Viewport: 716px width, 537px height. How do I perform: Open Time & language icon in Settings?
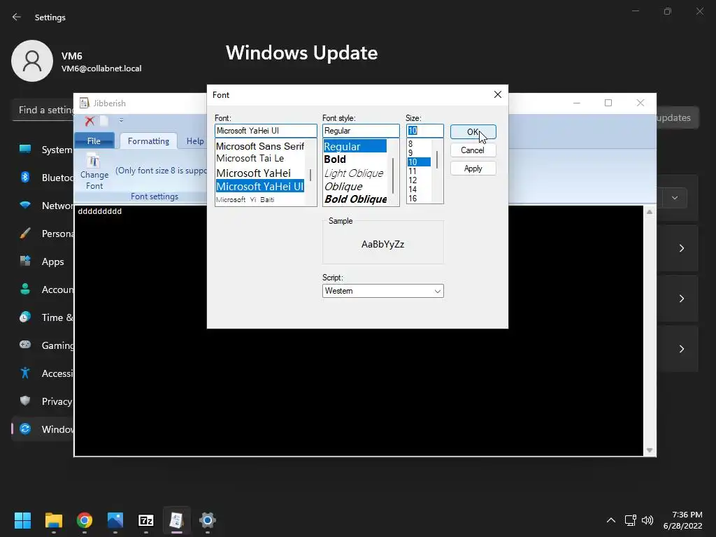25,317
